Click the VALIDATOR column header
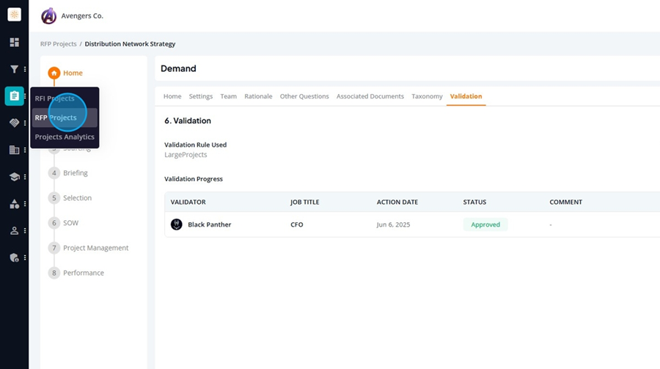Image resolution: width=660 pixels, height=369 pixels. (188, 202)
